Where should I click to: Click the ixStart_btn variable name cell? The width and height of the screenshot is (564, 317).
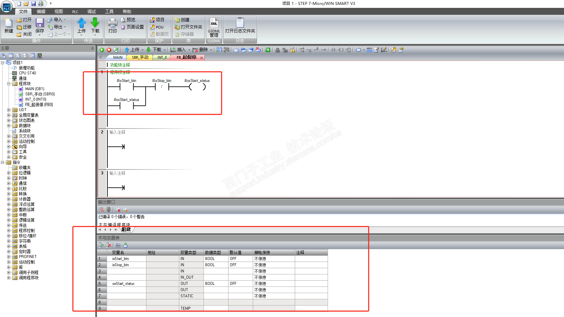coord(126,259)
